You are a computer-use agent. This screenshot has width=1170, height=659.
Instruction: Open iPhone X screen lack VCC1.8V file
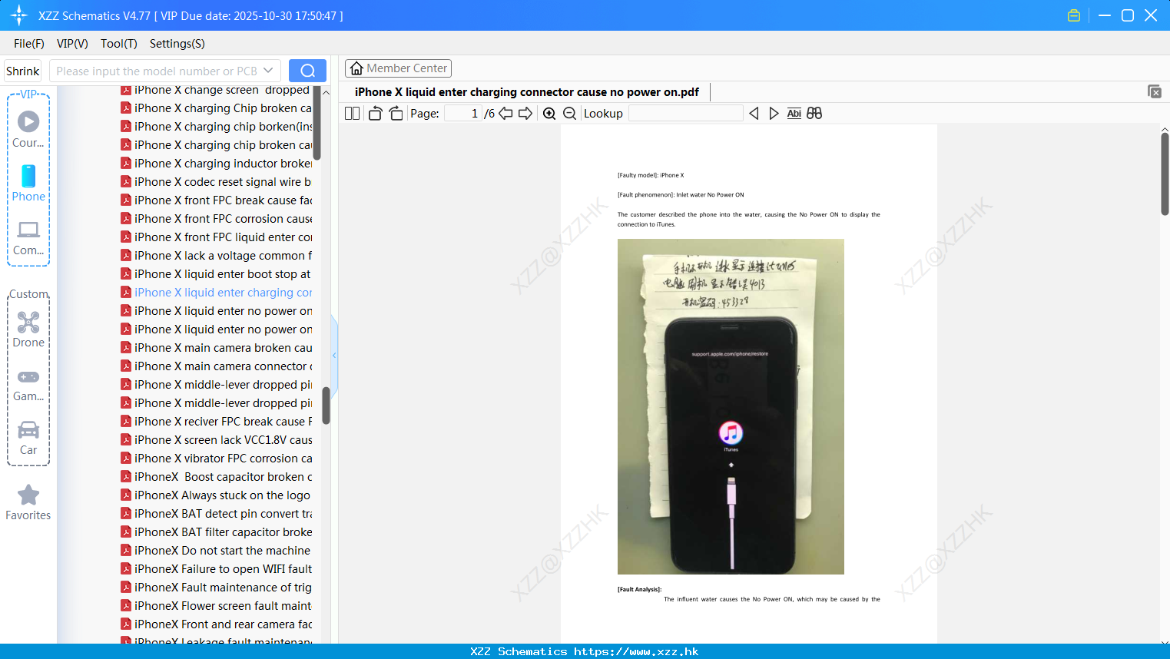coord(217,440)
